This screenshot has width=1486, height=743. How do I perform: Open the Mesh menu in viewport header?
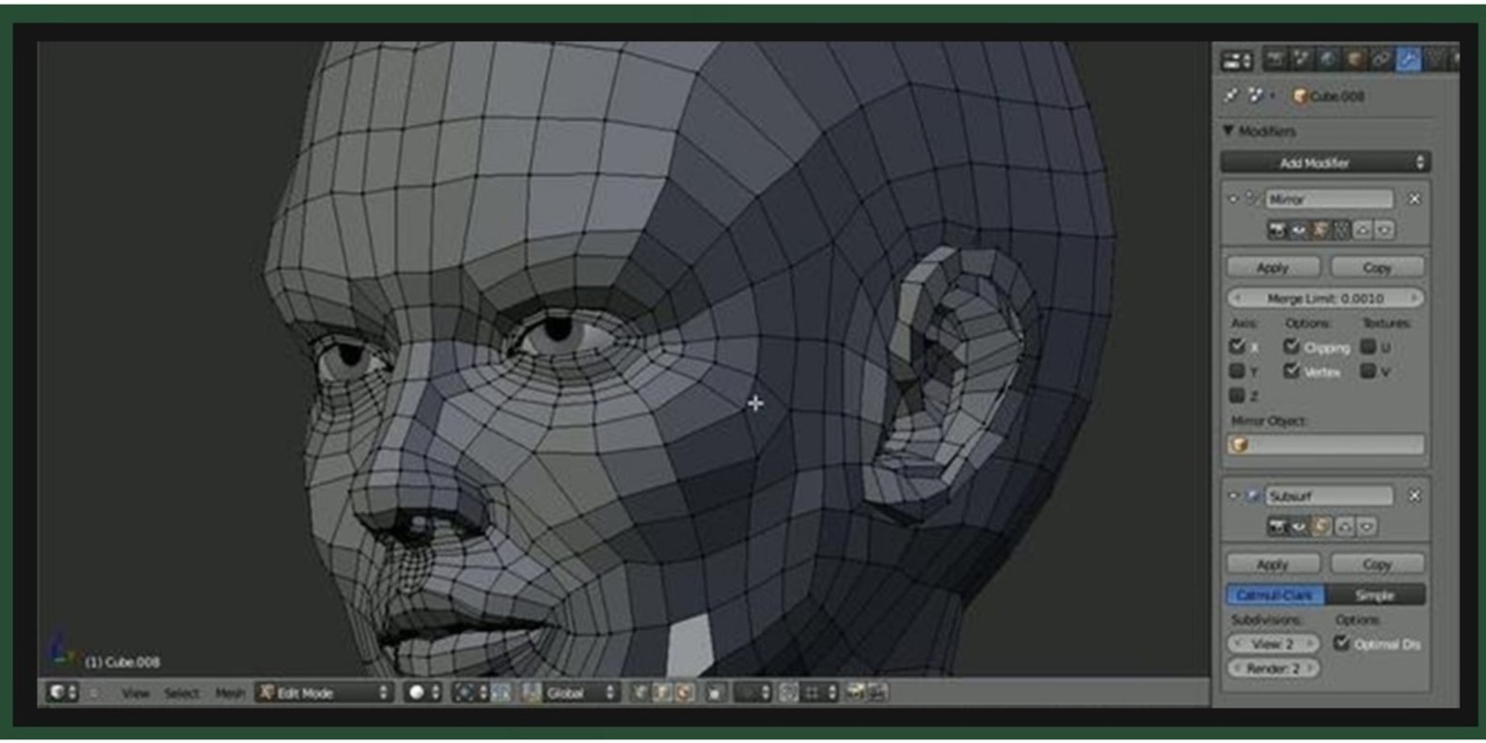229,693
